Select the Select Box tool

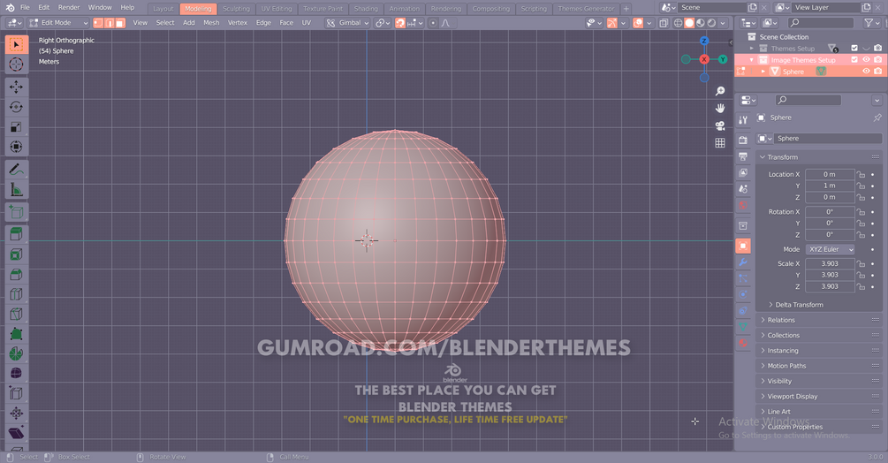coord(17,45)
